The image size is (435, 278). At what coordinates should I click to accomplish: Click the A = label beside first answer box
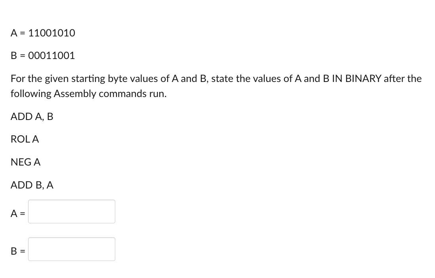(17, 214)
